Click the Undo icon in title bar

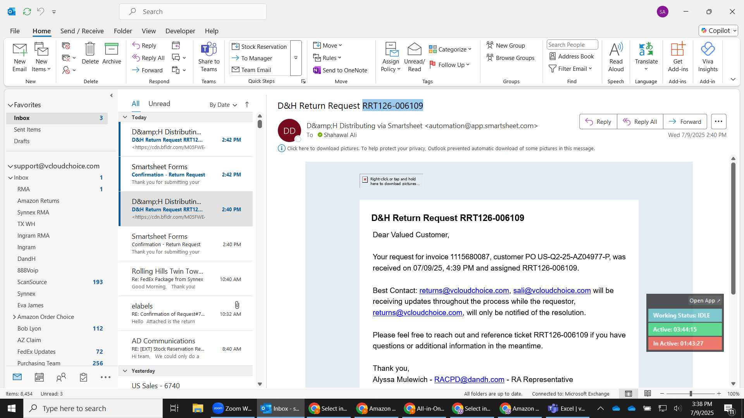tap(40, 12)
